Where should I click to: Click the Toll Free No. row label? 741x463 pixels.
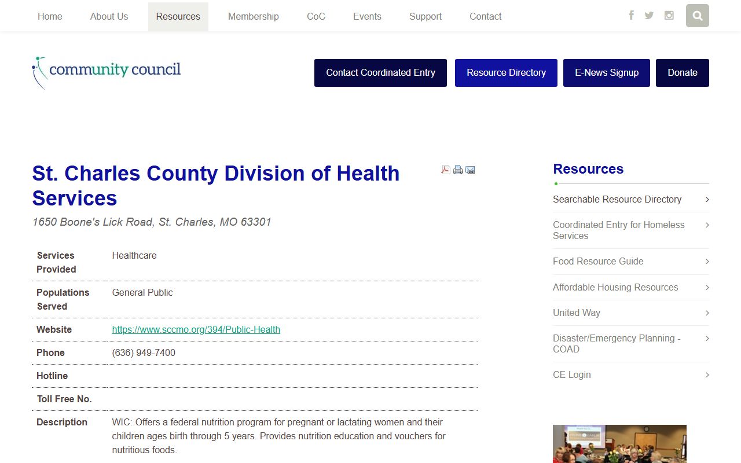click(64, 399)
